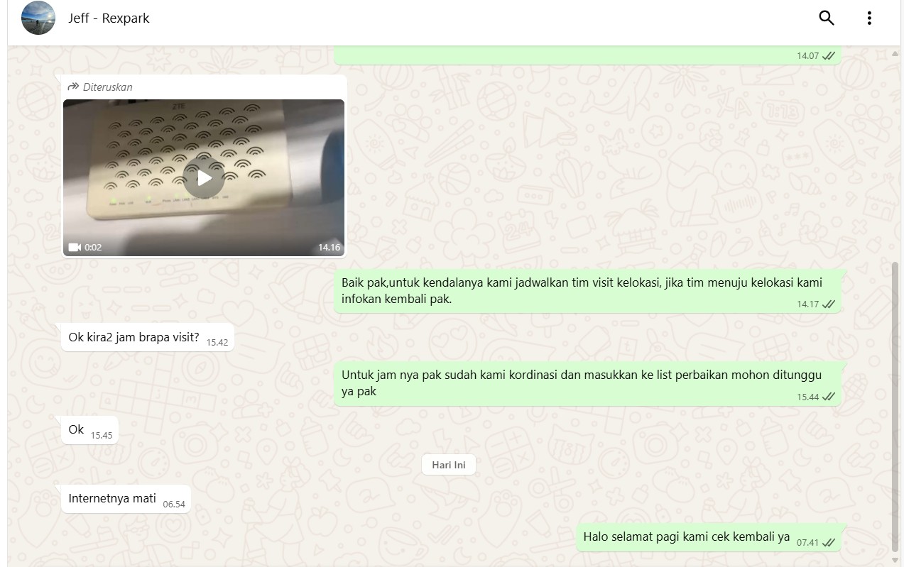Select the Baik pak untuk kendalanya message
The width and height of the screenshot is (904, 567).
click(588, 291)
